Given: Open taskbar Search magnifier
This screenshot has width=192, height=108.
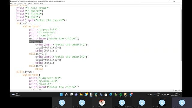Looking at the screenshot, I should [66, 94].
